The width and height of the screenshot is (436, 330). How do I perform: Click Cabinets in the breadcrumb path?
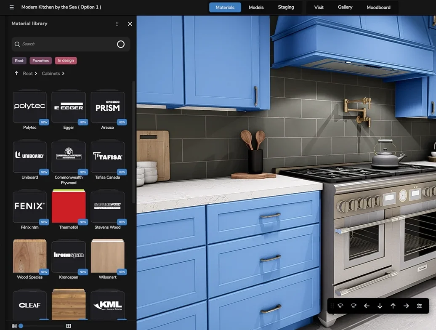(51, 73)
